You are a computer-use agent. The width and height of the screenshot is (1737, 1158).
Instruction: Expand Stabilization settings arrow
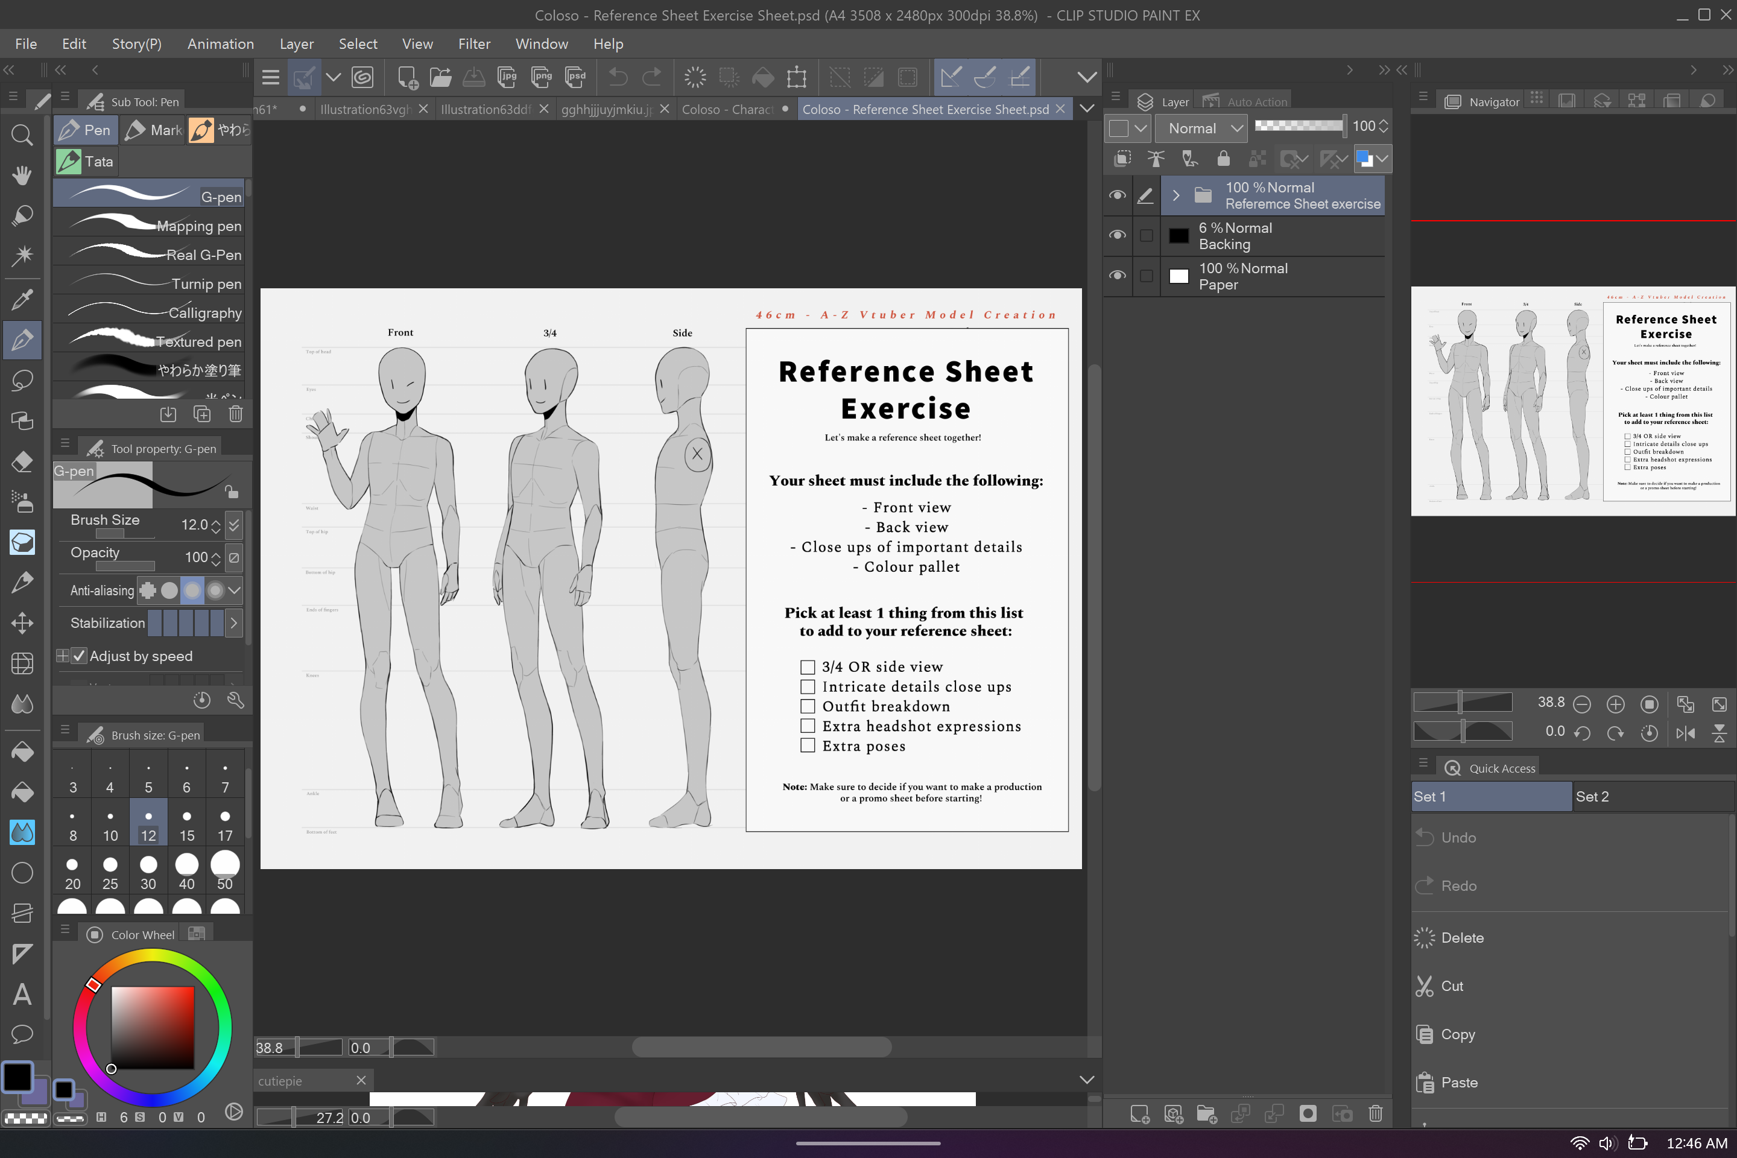[234, 622]
